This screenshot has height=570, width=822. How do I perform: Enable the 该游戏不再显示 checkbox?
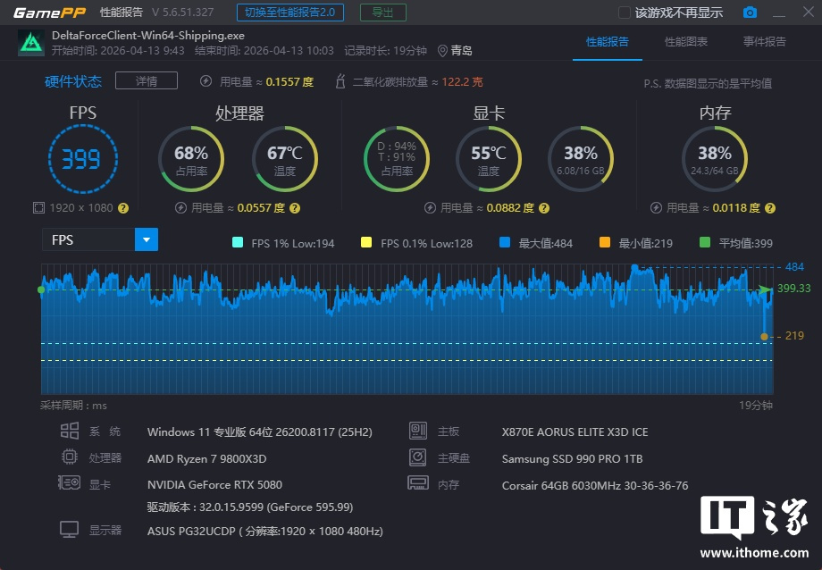click(x=625, y=13)
